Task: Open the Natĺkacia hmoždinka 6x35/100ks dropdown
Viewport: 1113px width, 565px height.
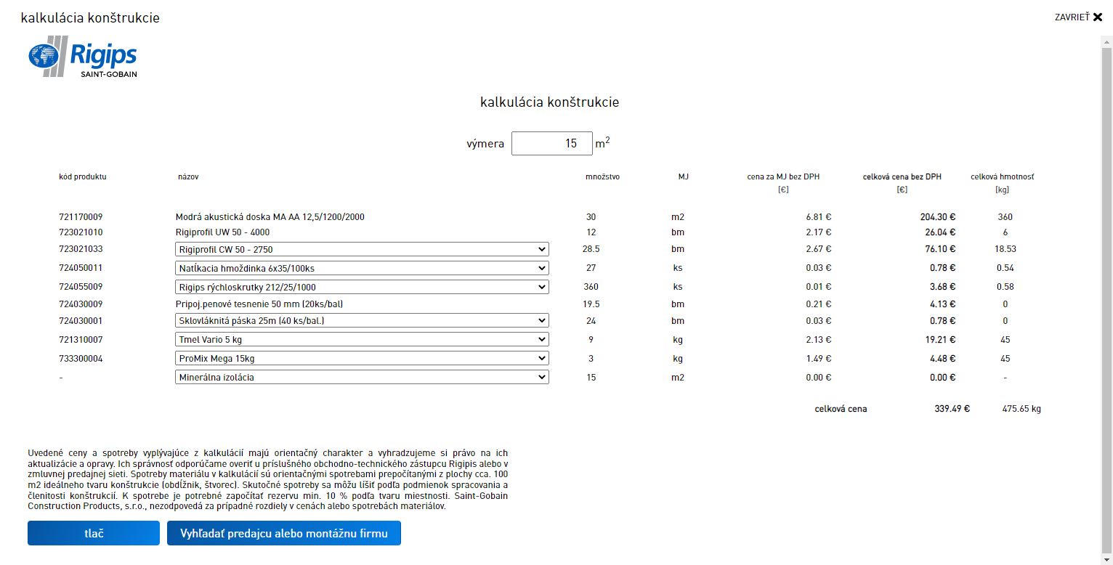Action: 362,268
